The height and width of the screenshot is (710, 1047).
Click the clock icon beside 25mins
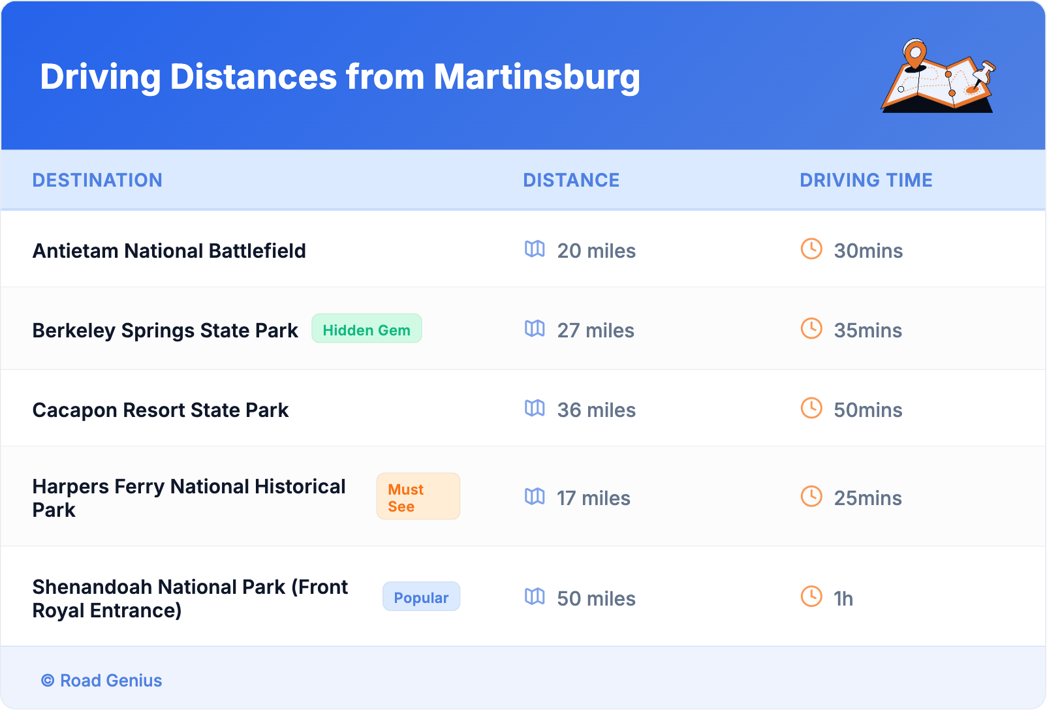tap(811, 497)
